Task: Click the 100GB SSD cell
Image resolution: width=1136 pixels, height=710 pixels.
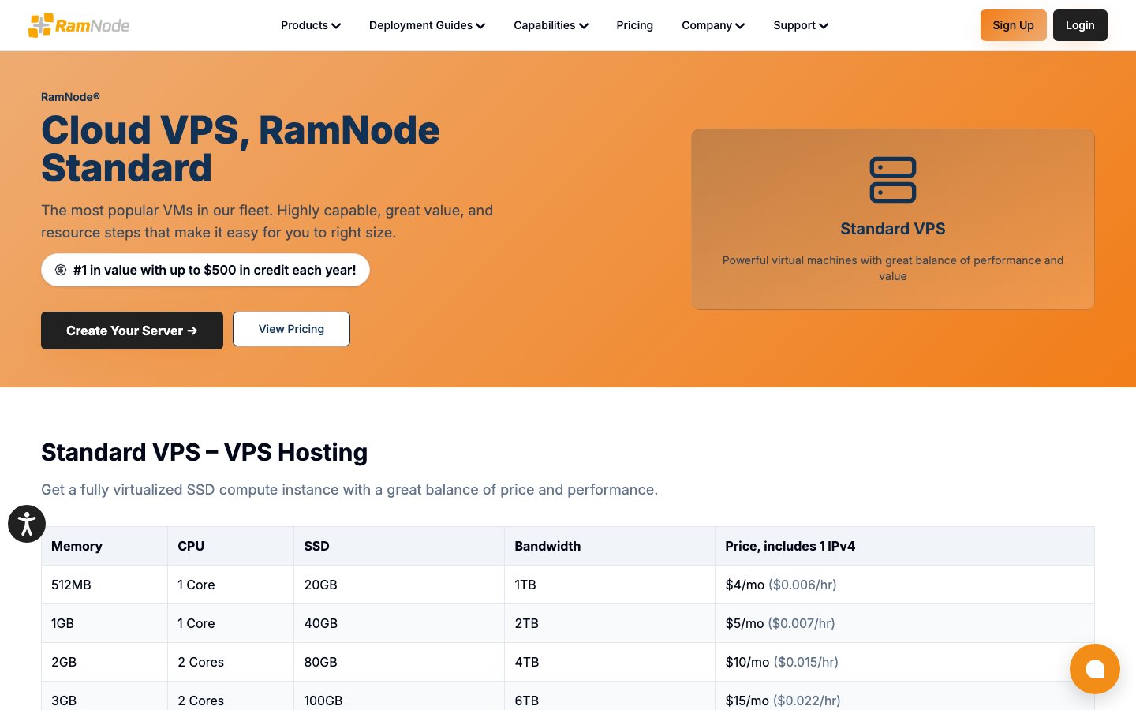Action: [399, 697]
